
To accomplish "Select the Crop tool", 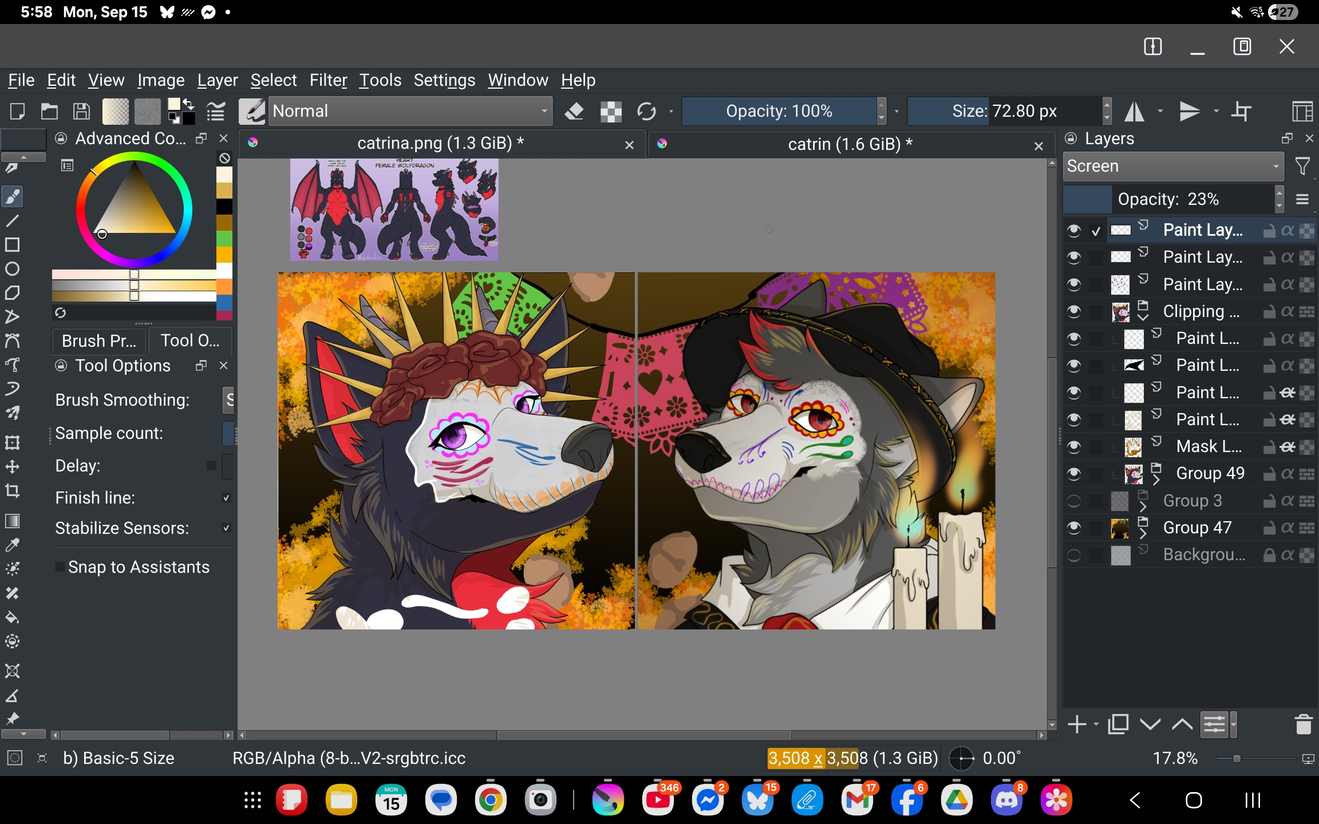I will pos(13,491).
